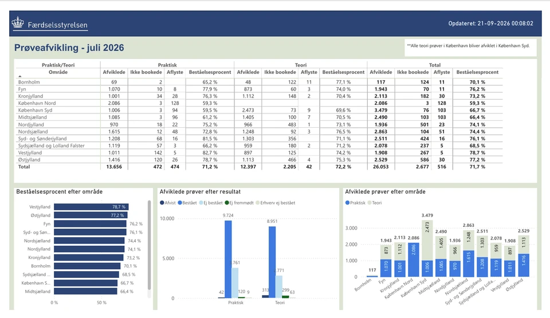Image resolution: width=550 pixels, height=318 pixels.
Task: Click the Afvist legend dot
Action: pyautogui.click(x=162, y=203)
